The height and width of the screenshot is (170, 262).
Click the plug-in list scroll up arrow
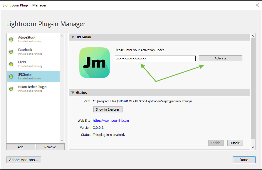[x=62, y=36]
